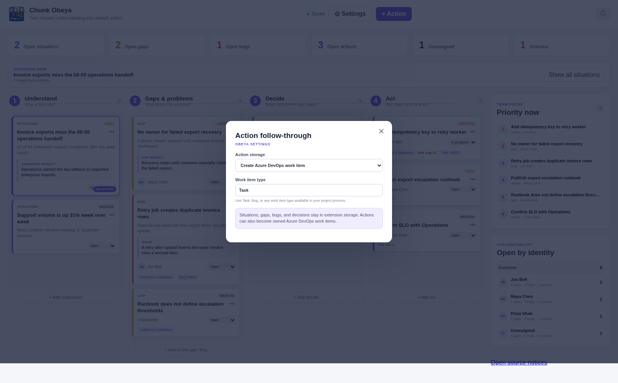Open more options on idempotency key action card

pos(473,132)
